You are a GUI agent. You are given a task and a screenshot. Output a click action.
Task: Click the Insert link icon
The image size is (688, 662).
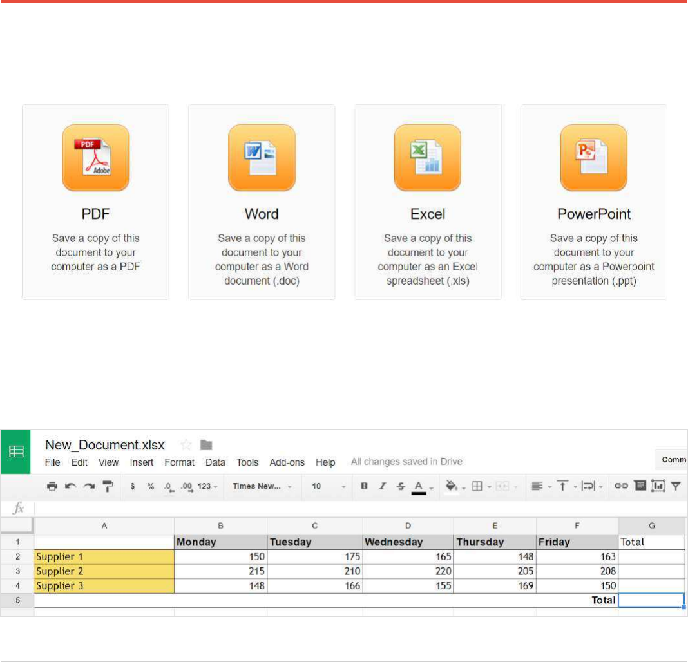point(621,486)
